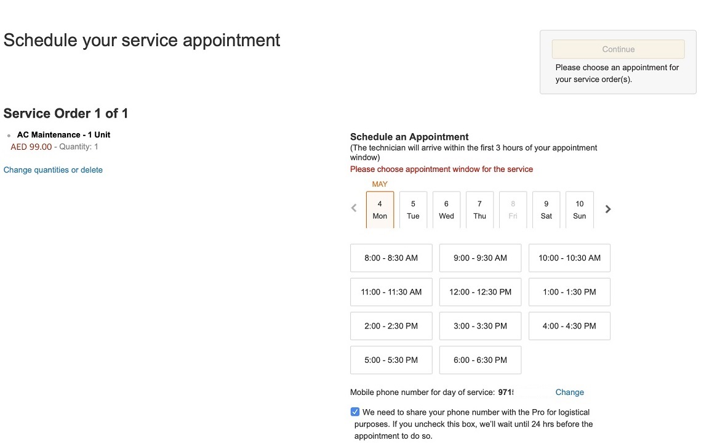Pick the 10:00 - 10:30 AM slot
701x443 pixels.
point(569,258)
